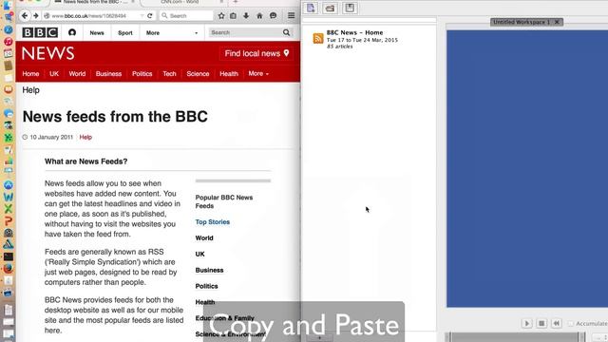Open UK in the red news navigation
The width and height of the screenshot is (608, 342).
[x=54, y=74]
